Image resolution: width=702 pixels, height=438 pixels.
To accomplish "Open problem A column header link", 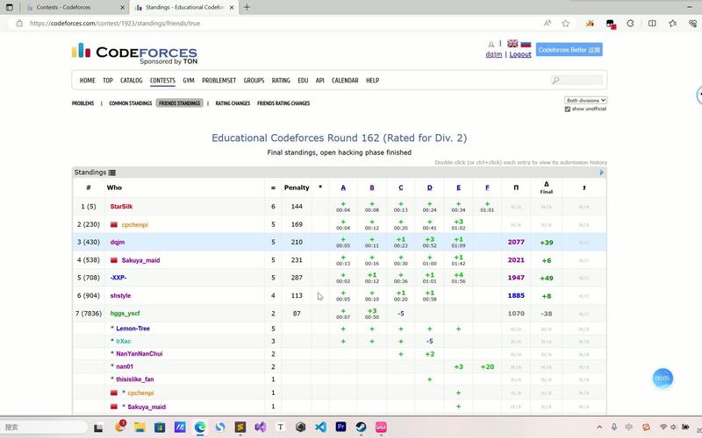I will [x=343, y=187].
